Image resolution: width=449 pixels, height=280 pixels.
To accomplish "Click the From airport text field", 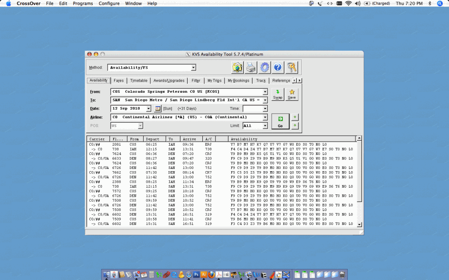I will click(x=187, y=92).
